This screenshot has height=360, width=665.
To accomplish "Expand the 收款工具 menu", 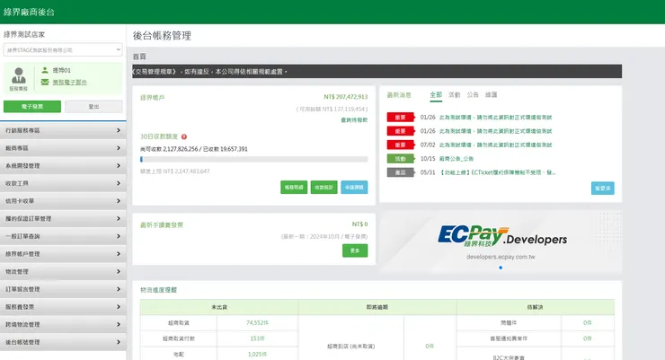I will pos(63,183).
